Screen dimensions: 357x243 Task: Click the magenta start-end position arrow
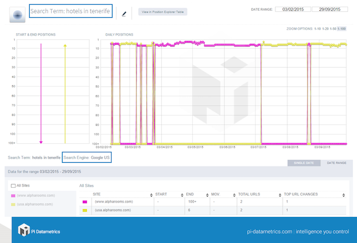coord(41,93)
